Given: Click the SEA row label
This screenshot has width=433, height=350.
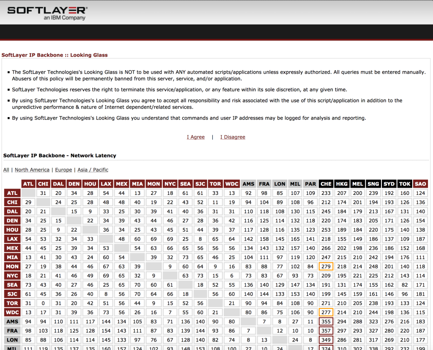Looking at the screenshot, I should click(12, 285).
